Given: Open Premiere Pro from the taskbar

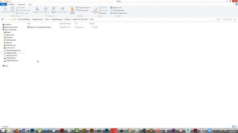Looking at the screenshot, I should coord(173,130).
